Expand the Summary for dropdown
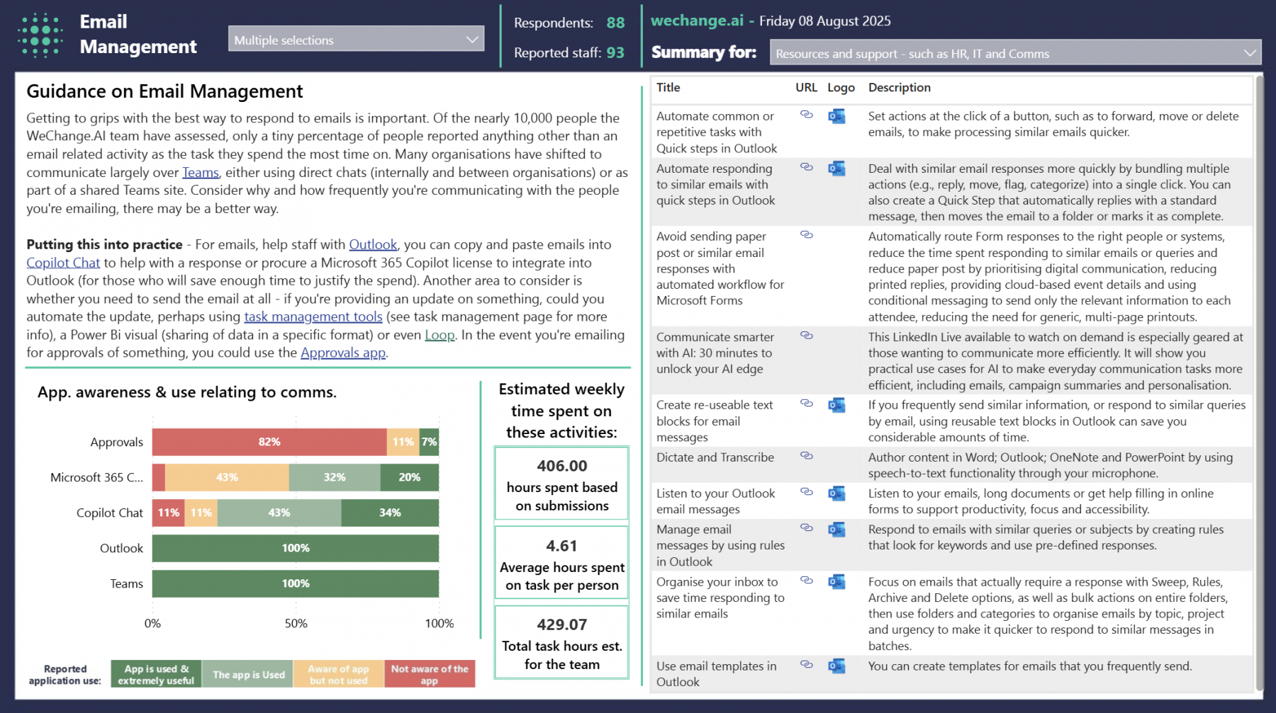This screenshot has width=1276, height=713. 1014,53
